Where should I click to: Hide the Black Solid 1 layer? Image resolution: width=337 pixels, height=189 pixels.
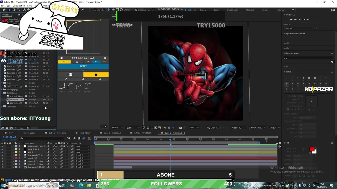click(2, 149)
